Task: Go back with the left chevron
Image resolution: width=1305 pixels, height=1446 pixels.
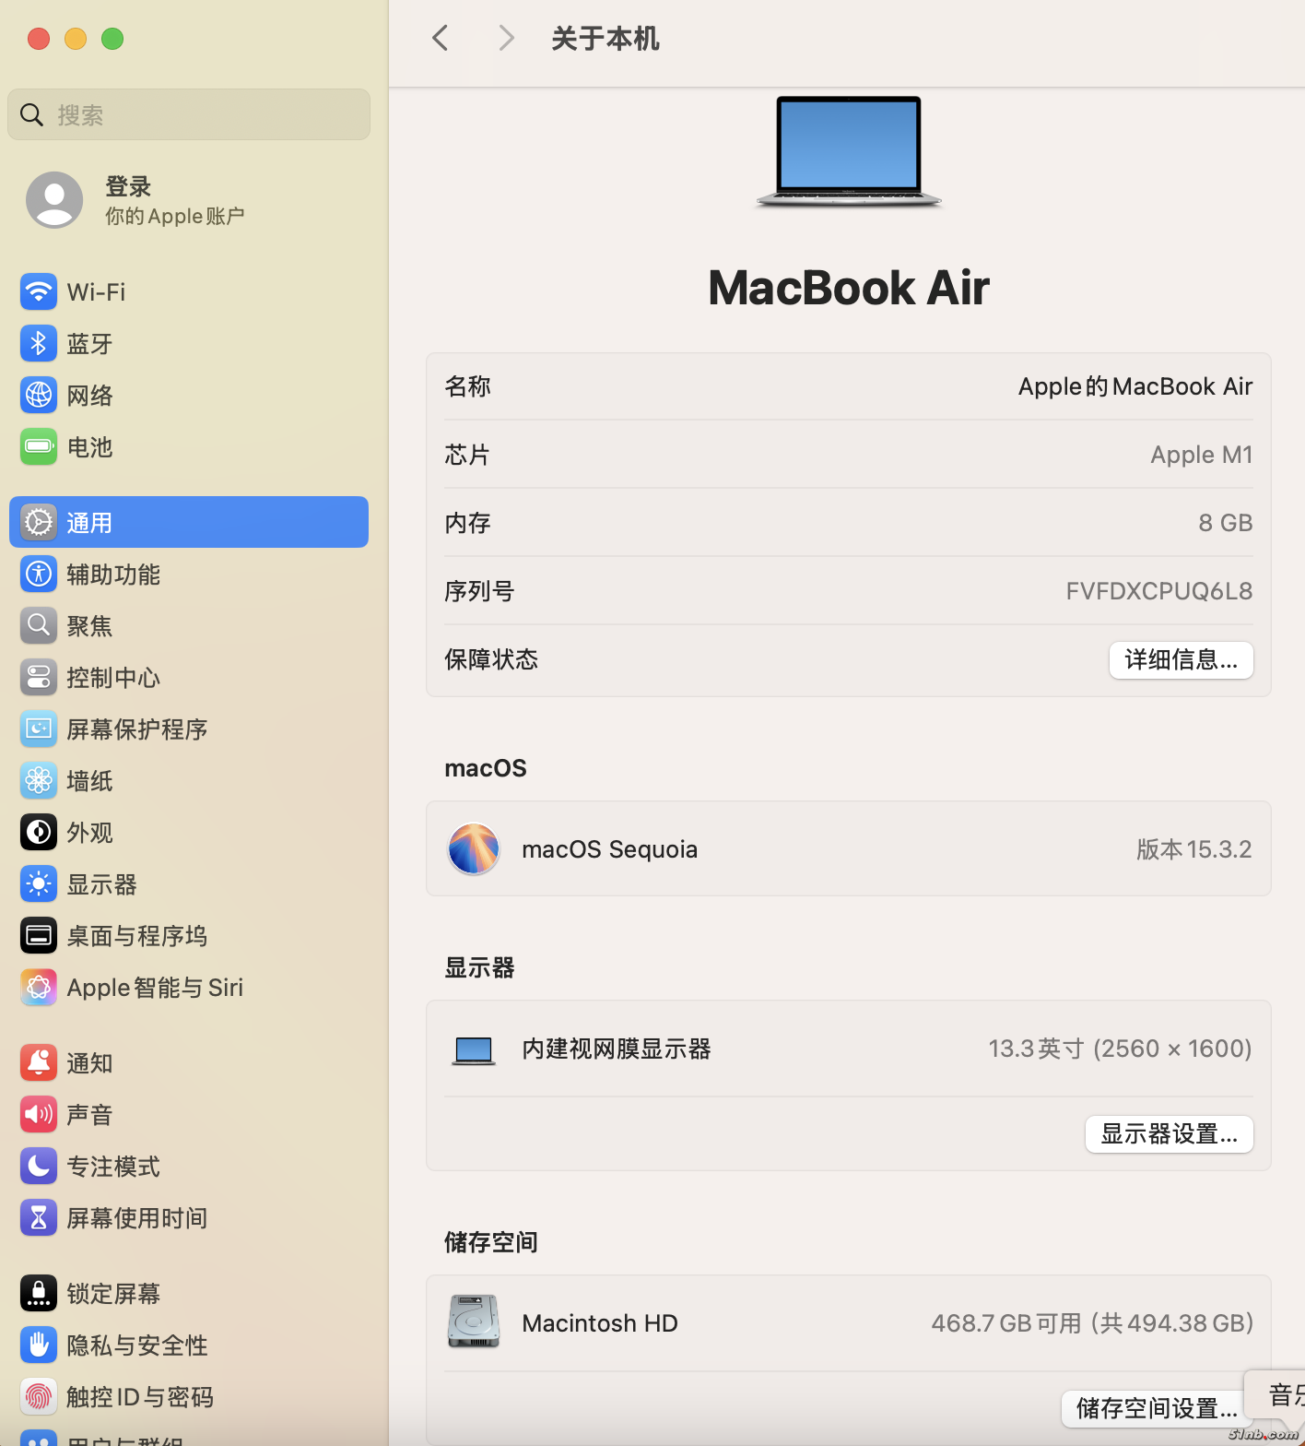Action: coord(441,38)
